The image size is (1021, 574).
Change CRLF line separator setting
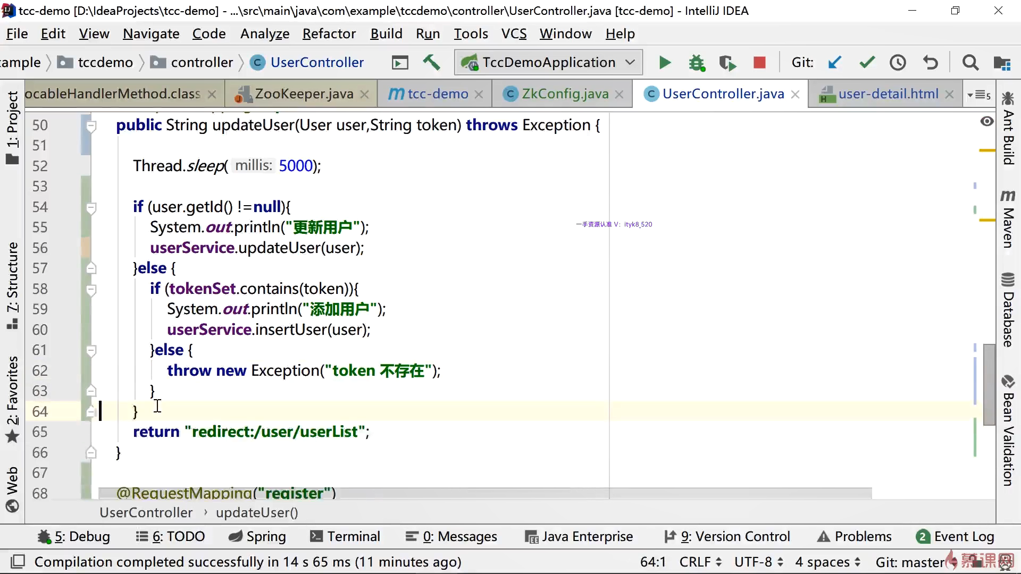click(x=700, y=562)
